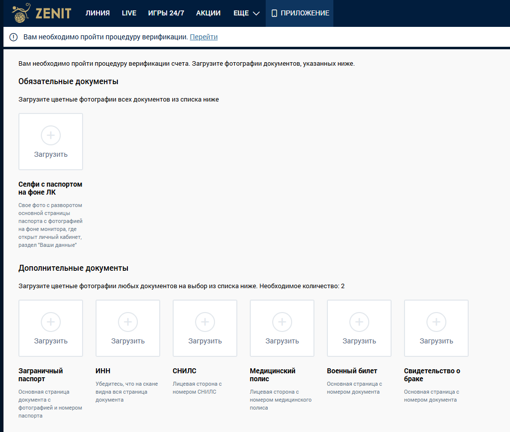Click the plus icon for Селфи с паспортом
The image size is (510, 432).
51,135
